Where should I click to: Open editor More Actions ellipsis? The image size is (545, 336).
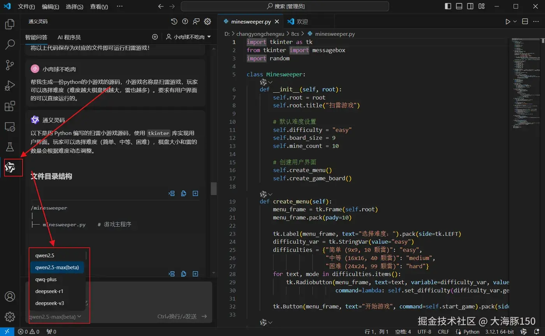point(536,22)
